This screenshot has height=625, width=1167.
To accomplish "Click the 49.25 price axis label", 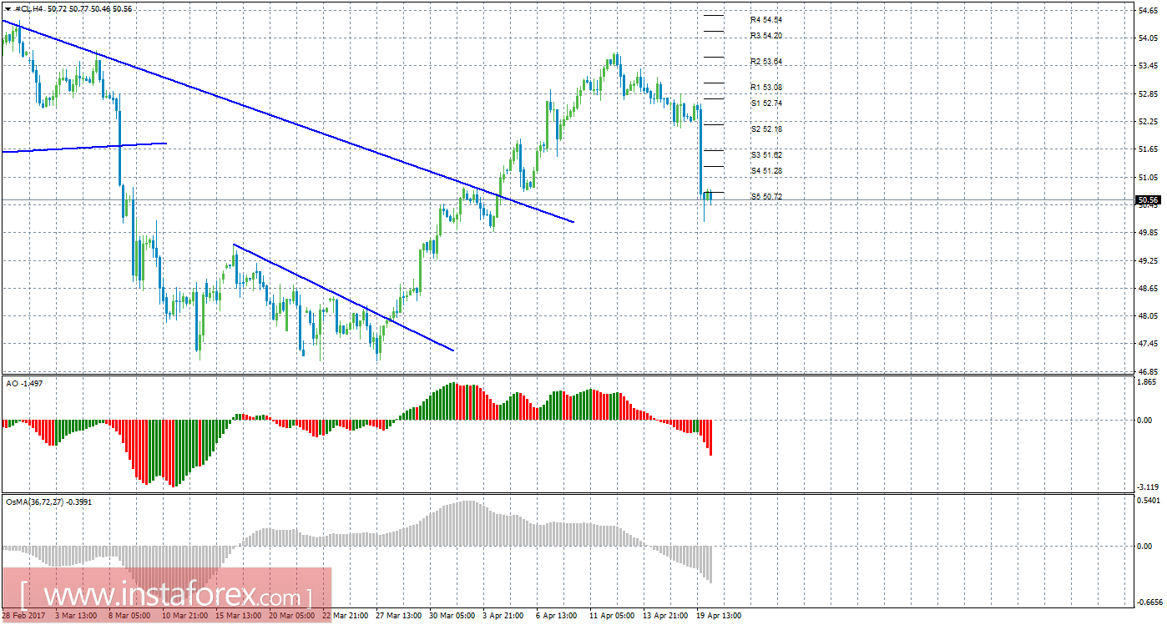I will tap(1148, 260).
